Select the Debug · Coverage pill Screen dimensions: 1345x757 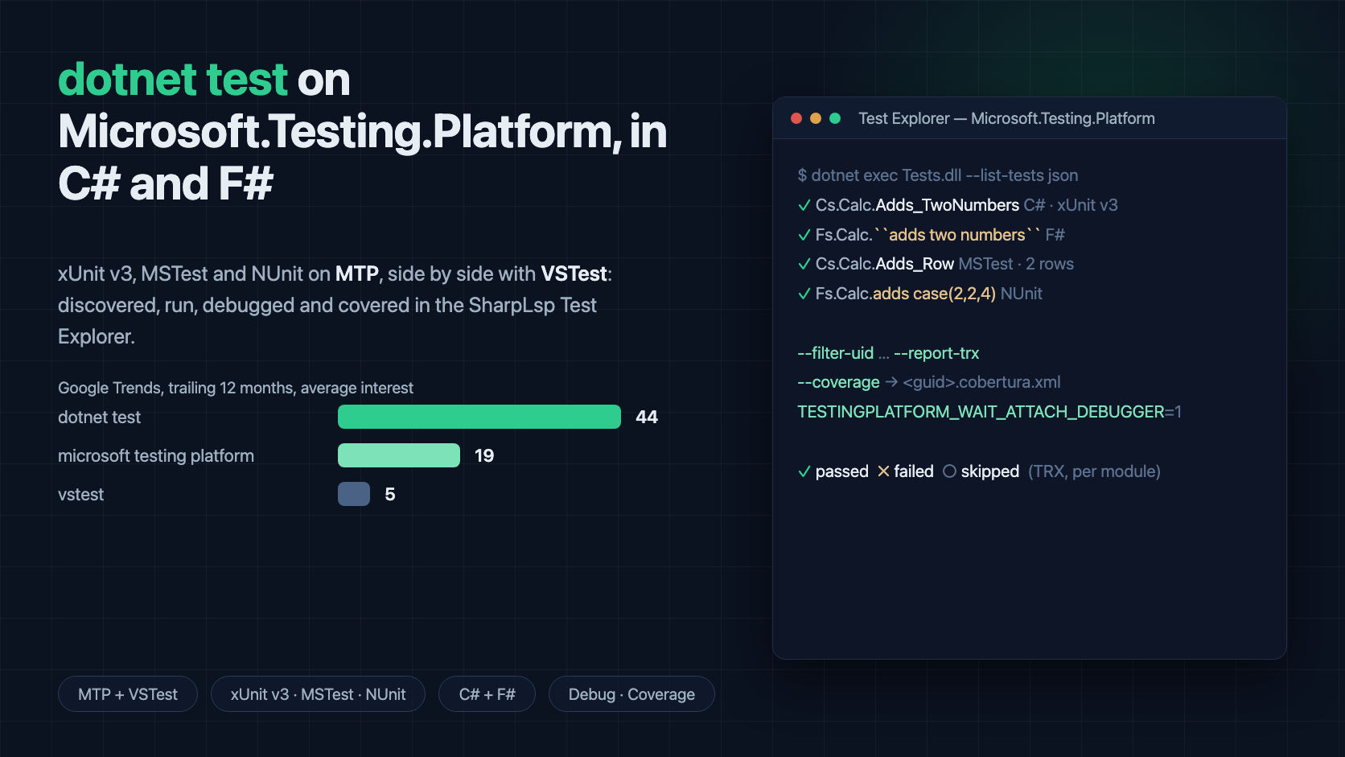pyautogui.click(x=631, y=694)
